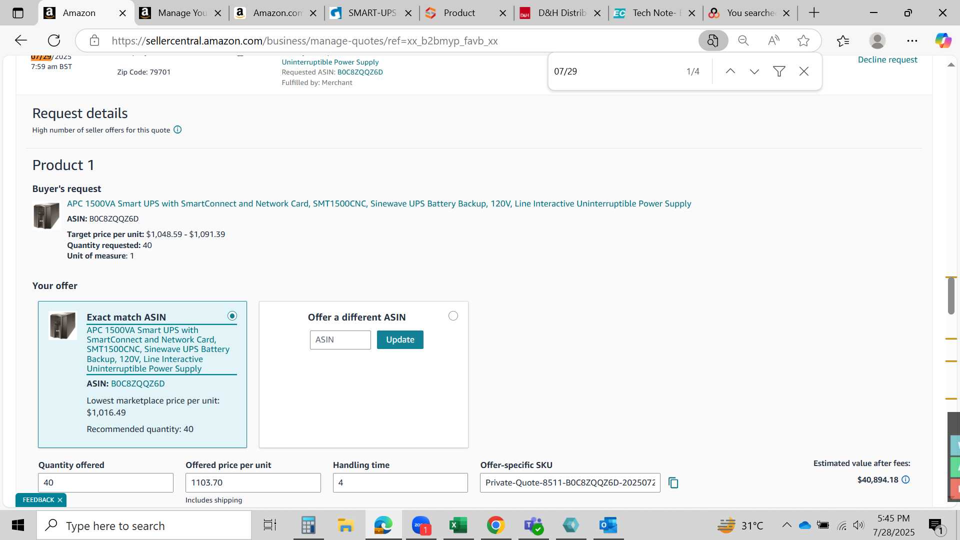This screenshot has width=960, height=540.
Task: Reload the page with the refresh icon
Action: click(54, 40)
